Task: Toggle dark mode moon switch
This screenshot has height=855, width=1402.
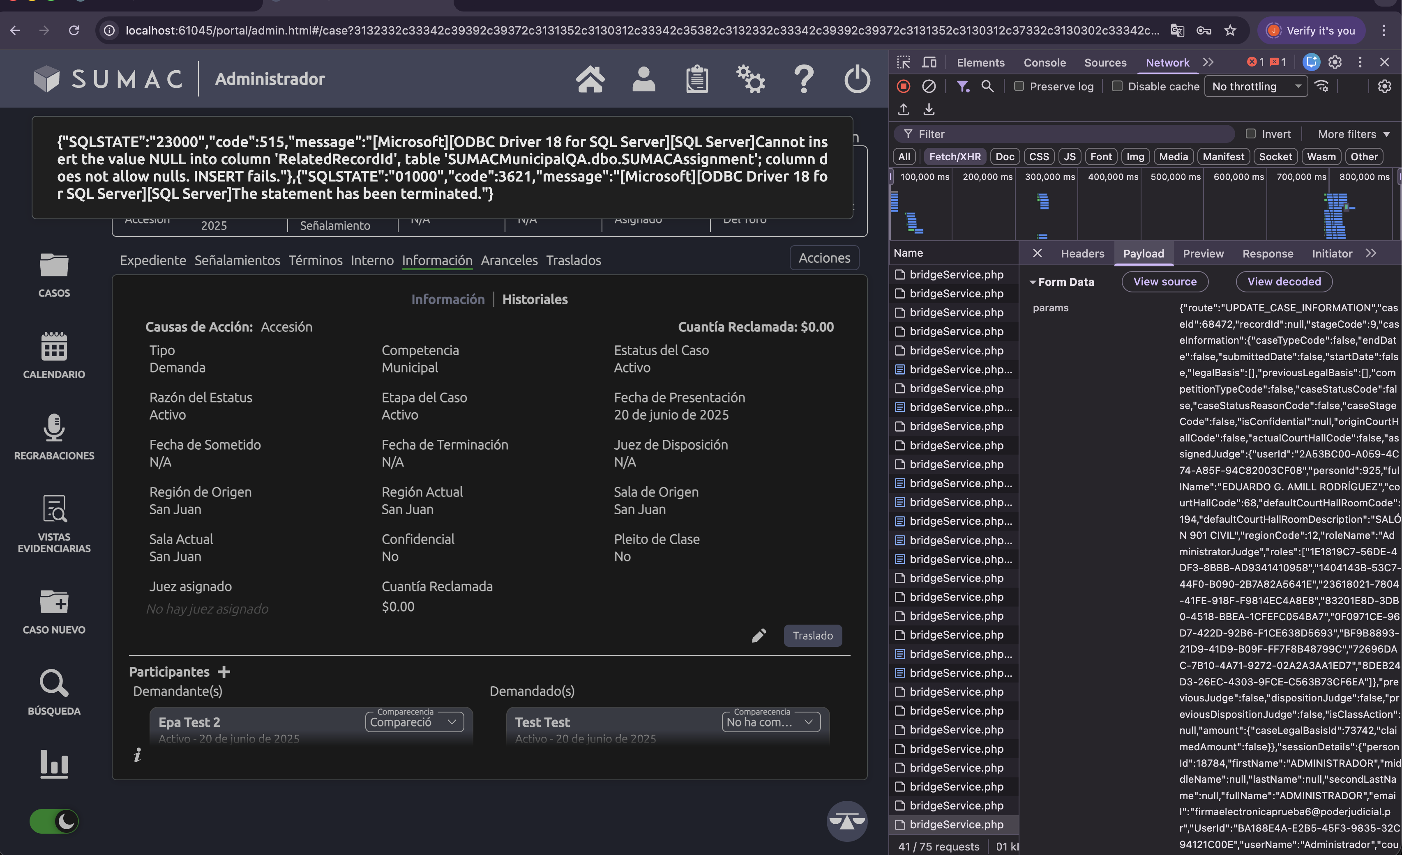Action: [x=54, y=821]
